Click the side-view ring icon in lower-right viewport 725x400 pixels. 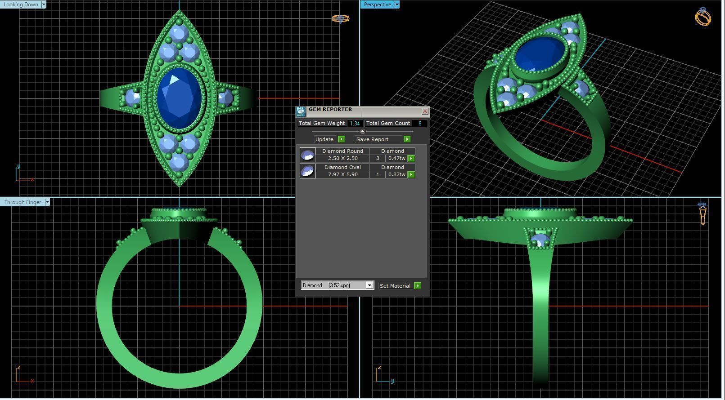click(703, 213)
